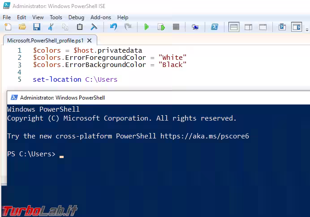310x217 pixels.
Task: Redo the last undone edit
Action: pyautogui.click(x=128, y=27)
